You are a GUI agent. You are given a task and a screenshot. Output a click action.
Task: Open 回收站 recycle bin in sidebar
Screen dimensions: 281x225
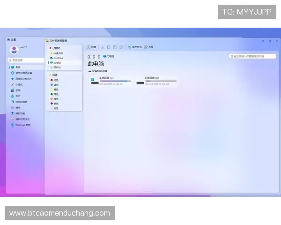pos(57,67)
